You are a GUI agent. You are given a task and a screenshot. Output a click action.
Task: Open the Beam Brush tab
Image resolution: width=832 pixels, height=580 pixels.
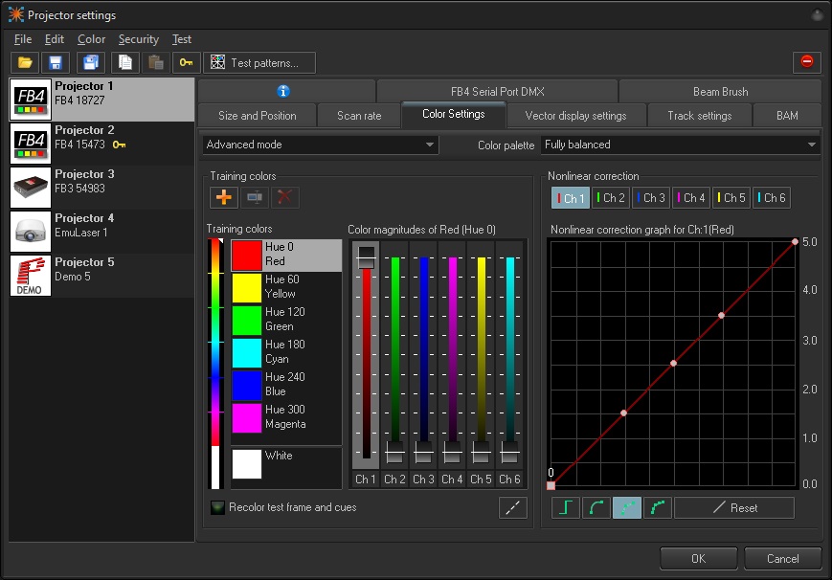point(720,91)
